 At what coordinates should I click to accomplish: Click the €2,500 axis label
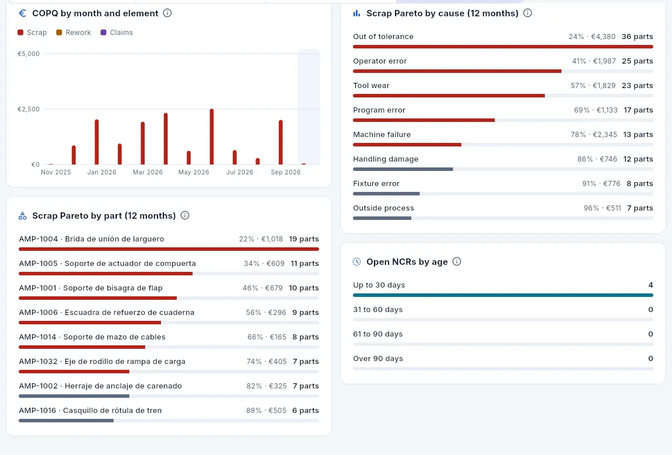pyautogui.click(x=28, y=109)
